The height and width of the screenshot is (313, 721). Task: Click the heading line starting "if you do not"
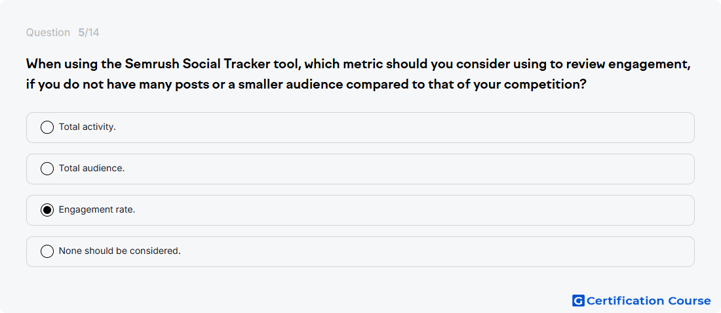(306, 85)
